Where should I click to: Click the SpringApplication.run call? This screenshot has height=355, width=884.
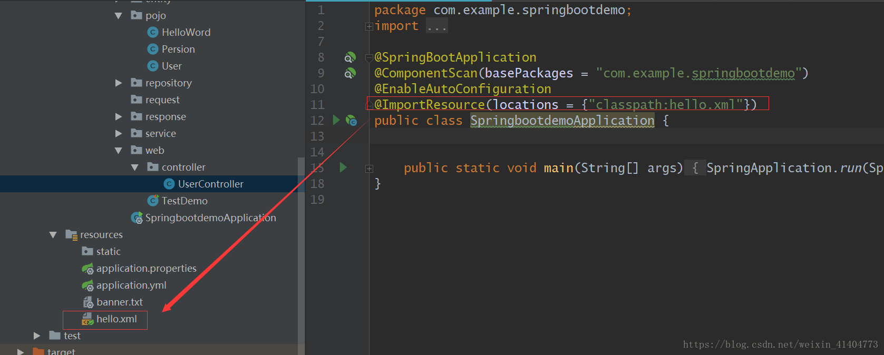pos(784,167)
